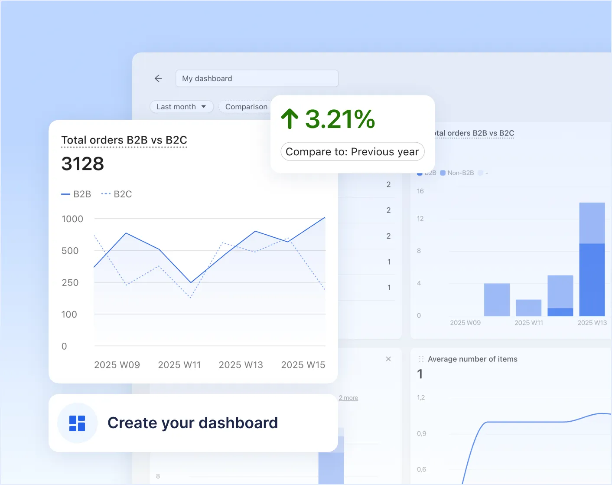Click the back arrow beside My dashboard
Screen dimensions: 612x485
click(x=158, y=79)
